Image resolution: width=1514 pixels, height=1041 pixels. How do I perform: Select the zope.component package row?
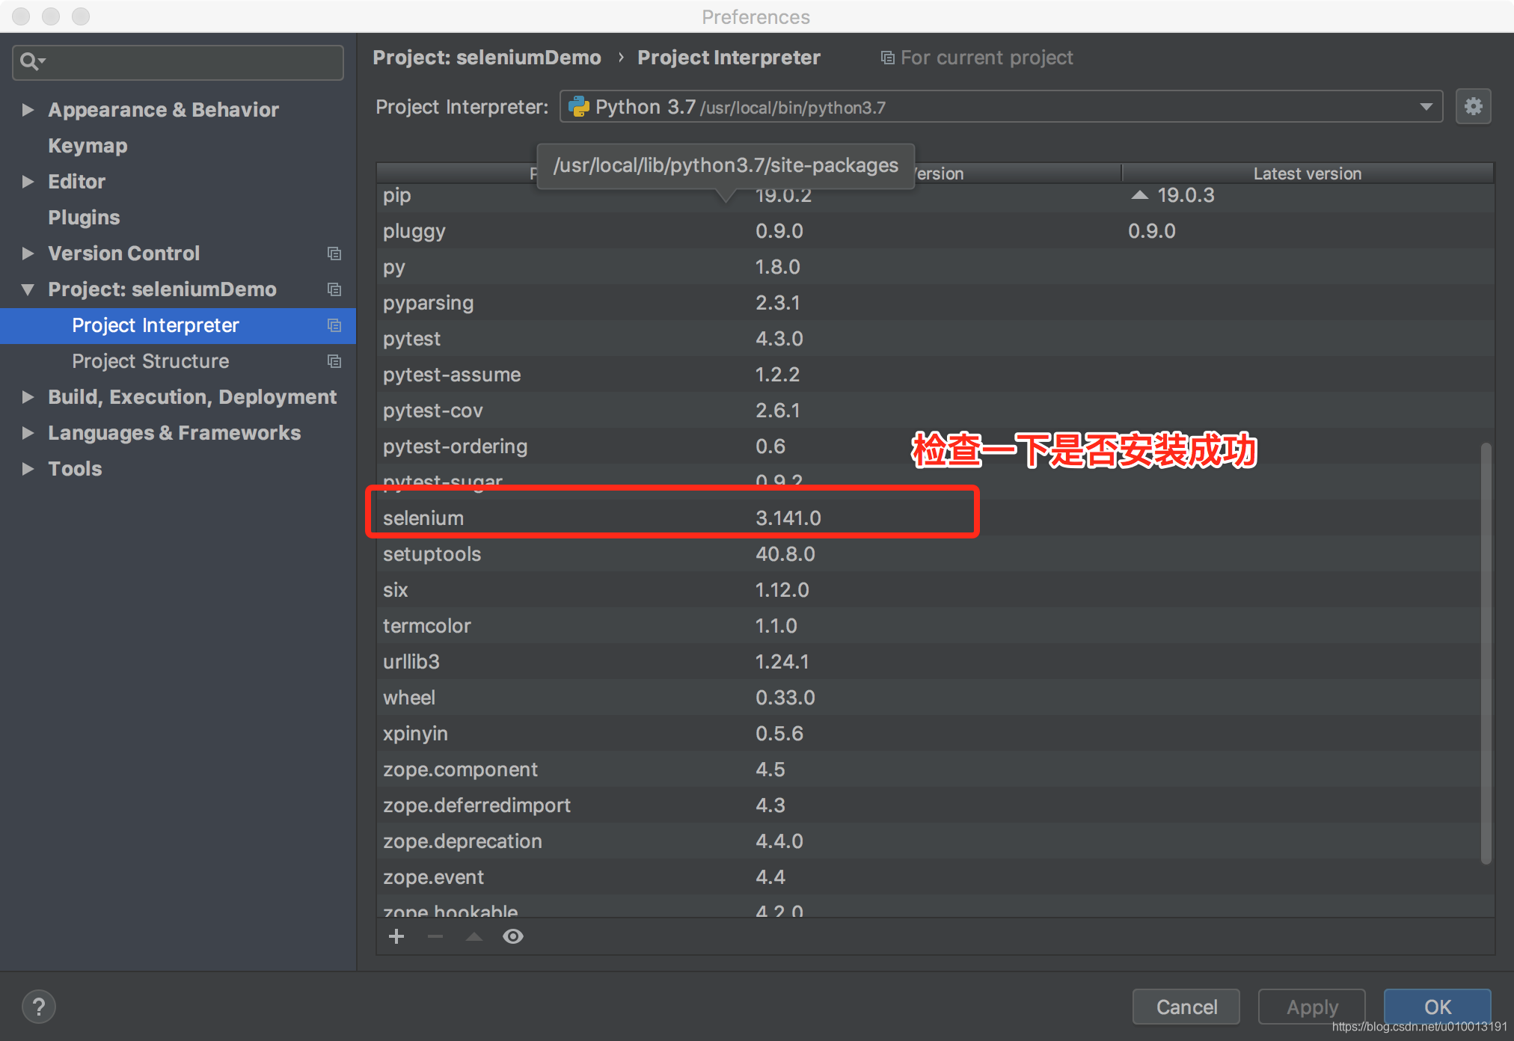[935, 770]
